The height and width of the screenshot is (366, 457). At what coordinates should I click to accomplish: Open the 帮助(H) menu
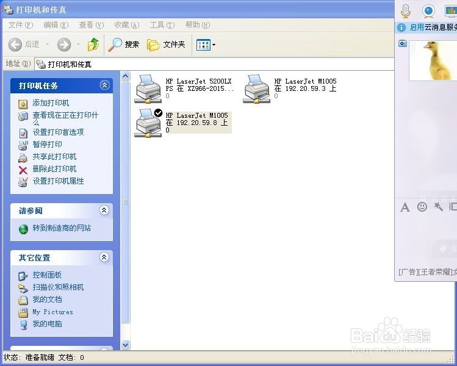click(197, 25)
